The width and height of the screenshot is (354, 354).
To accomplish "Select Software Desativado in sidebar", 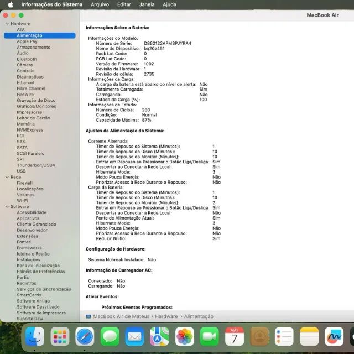I will pos(38,307).
